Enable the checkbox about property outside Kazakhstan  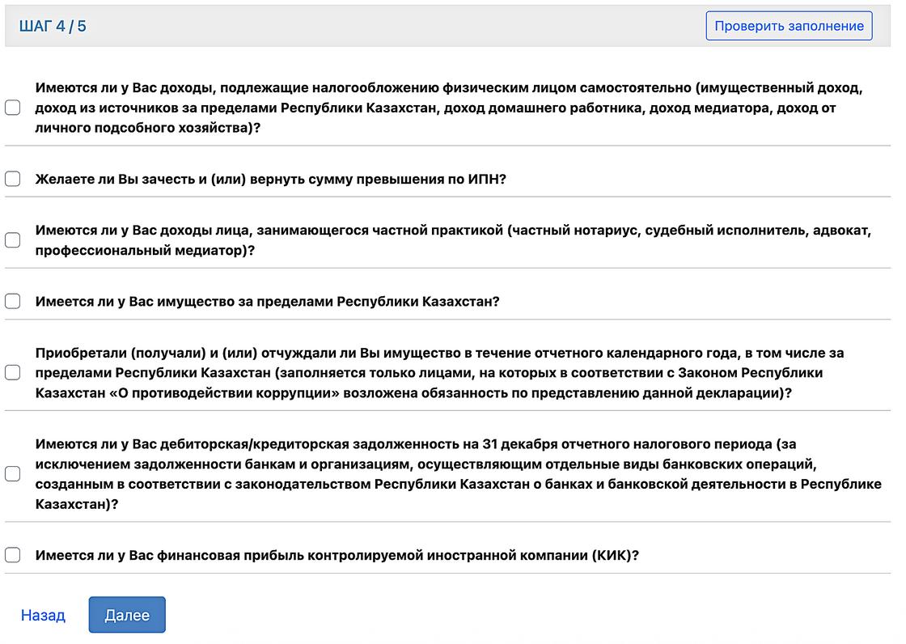point(12,300)
